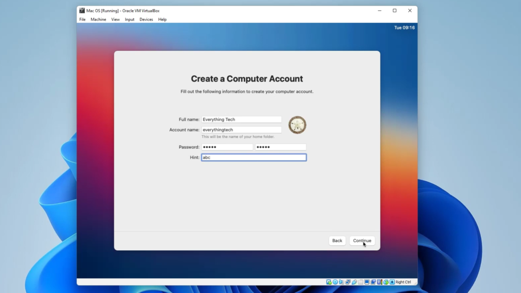This screenshot has height=293, width=521.
Task: Click the optical disc status icon
Action: tap(335, 282)
